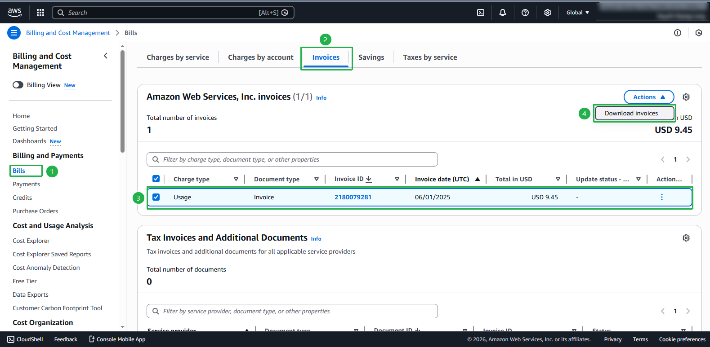Open the CloudShell link in footer
The height and width of the screenshot is (347, 710).
(x=25, y=339)
